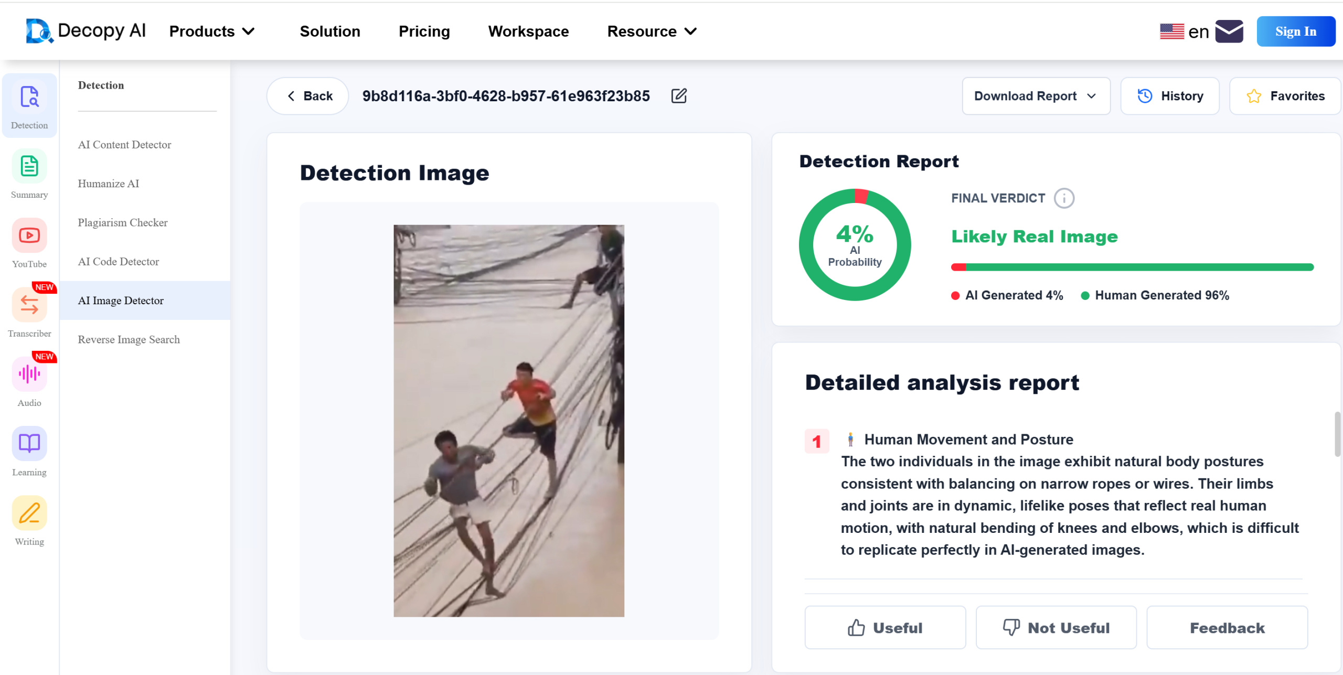Open the Download Report dropdown
Image resolution: width=1343 pixels, height=675 pixels.
coord(1036,96)
